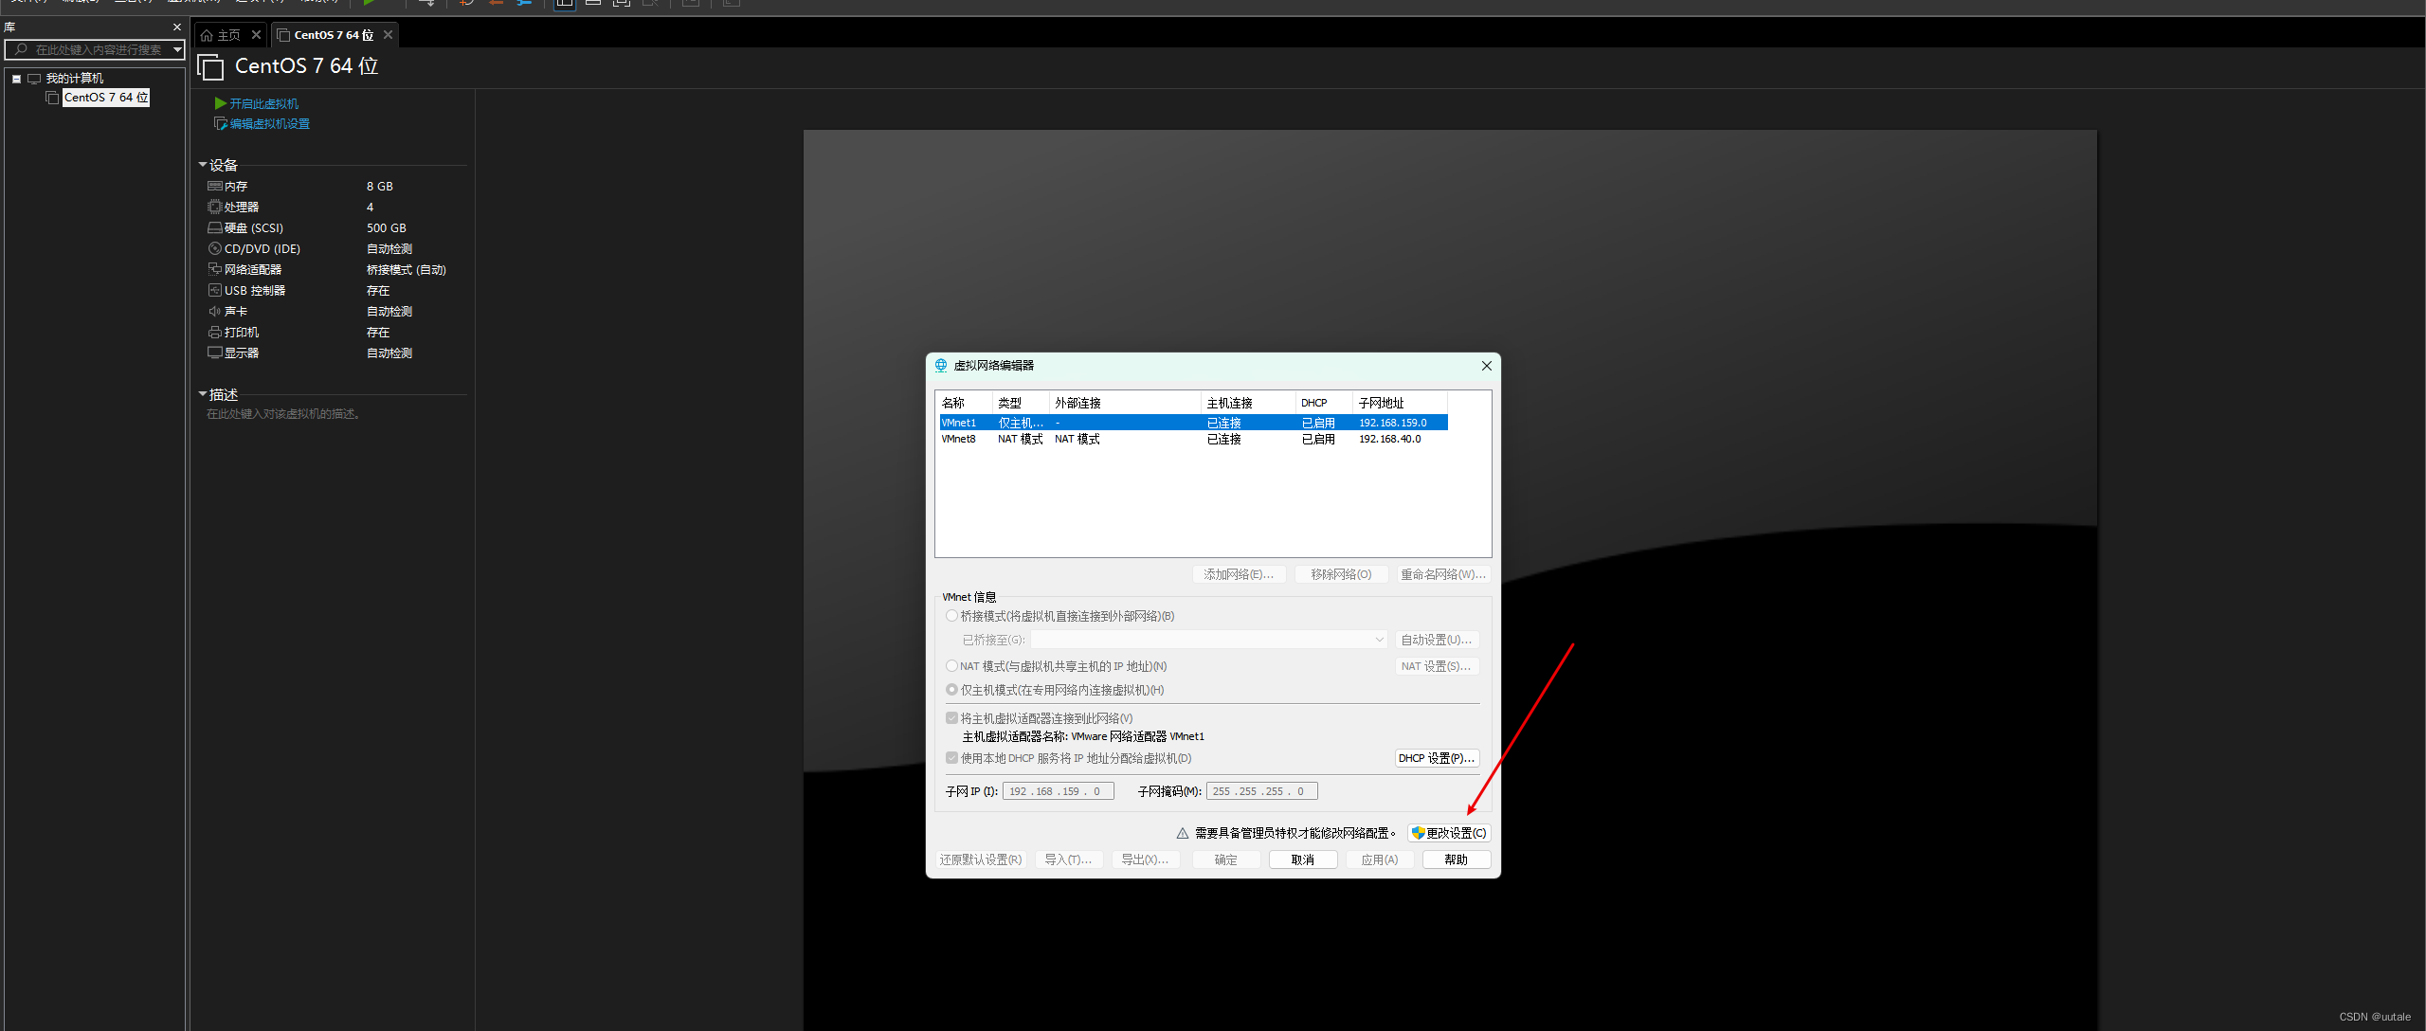Click the CD/DVD (IDE) device icon
The width and height of the screenshot is (2426, 1031).
click(x=215, y=249)
